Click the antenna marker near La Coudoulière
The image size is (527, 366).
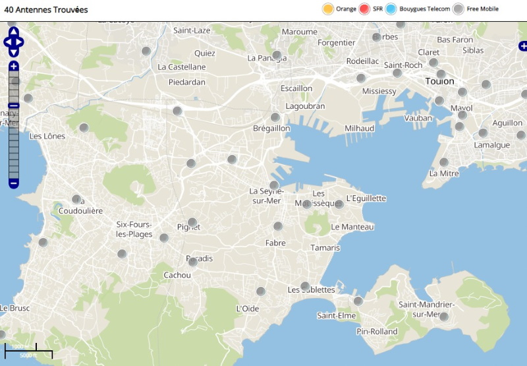coord(76,198)
